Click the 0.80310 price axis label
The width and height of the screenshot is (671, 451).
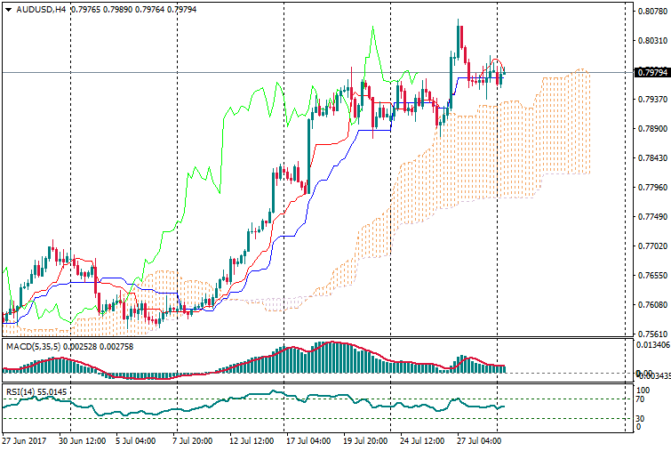(651, 41)
